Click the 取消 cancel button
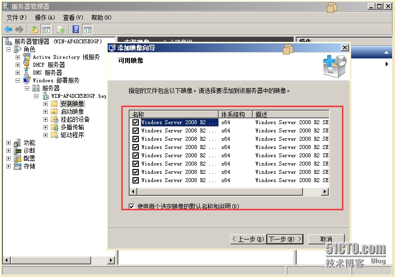This screenshot has height=277, width=395. pos(326,239)
